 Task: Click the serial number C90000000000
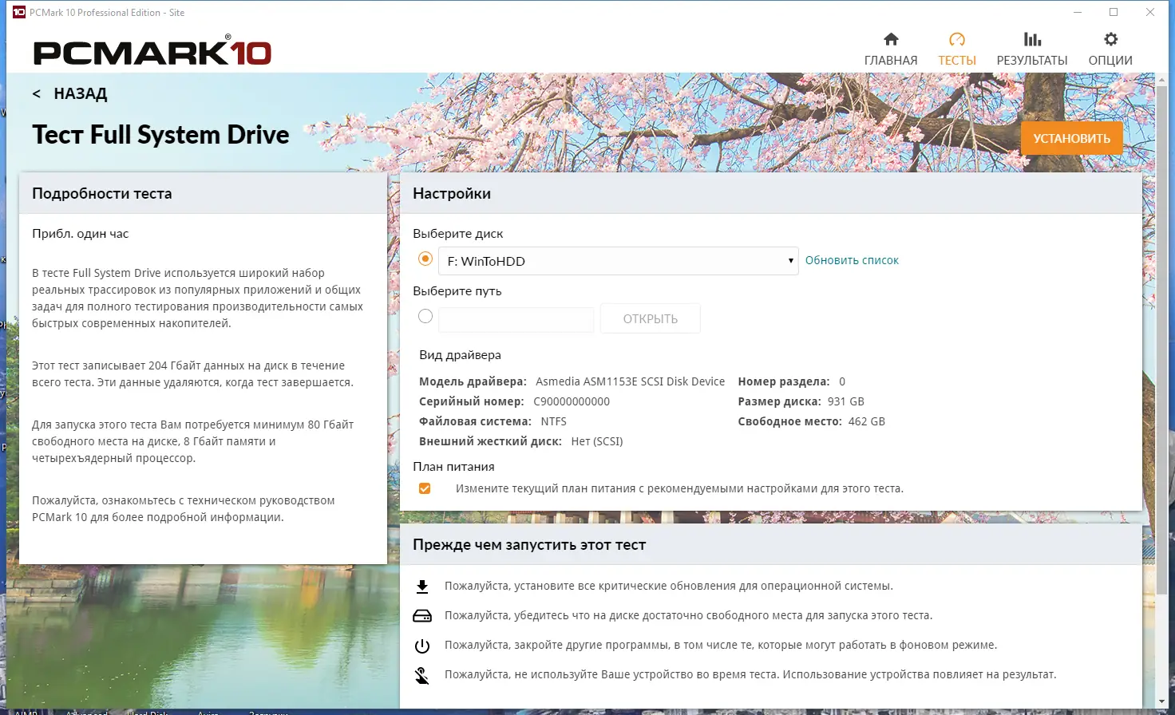click(572, 401)
